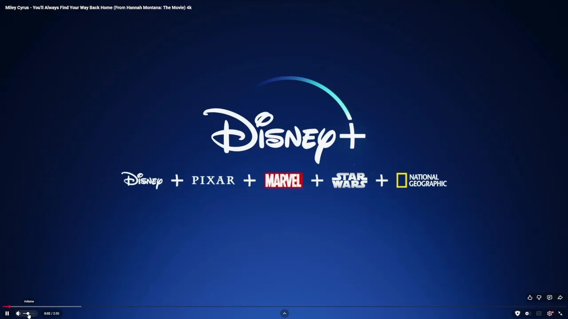
Task: Share the video with arrow icon
Action: coord(560,298)
